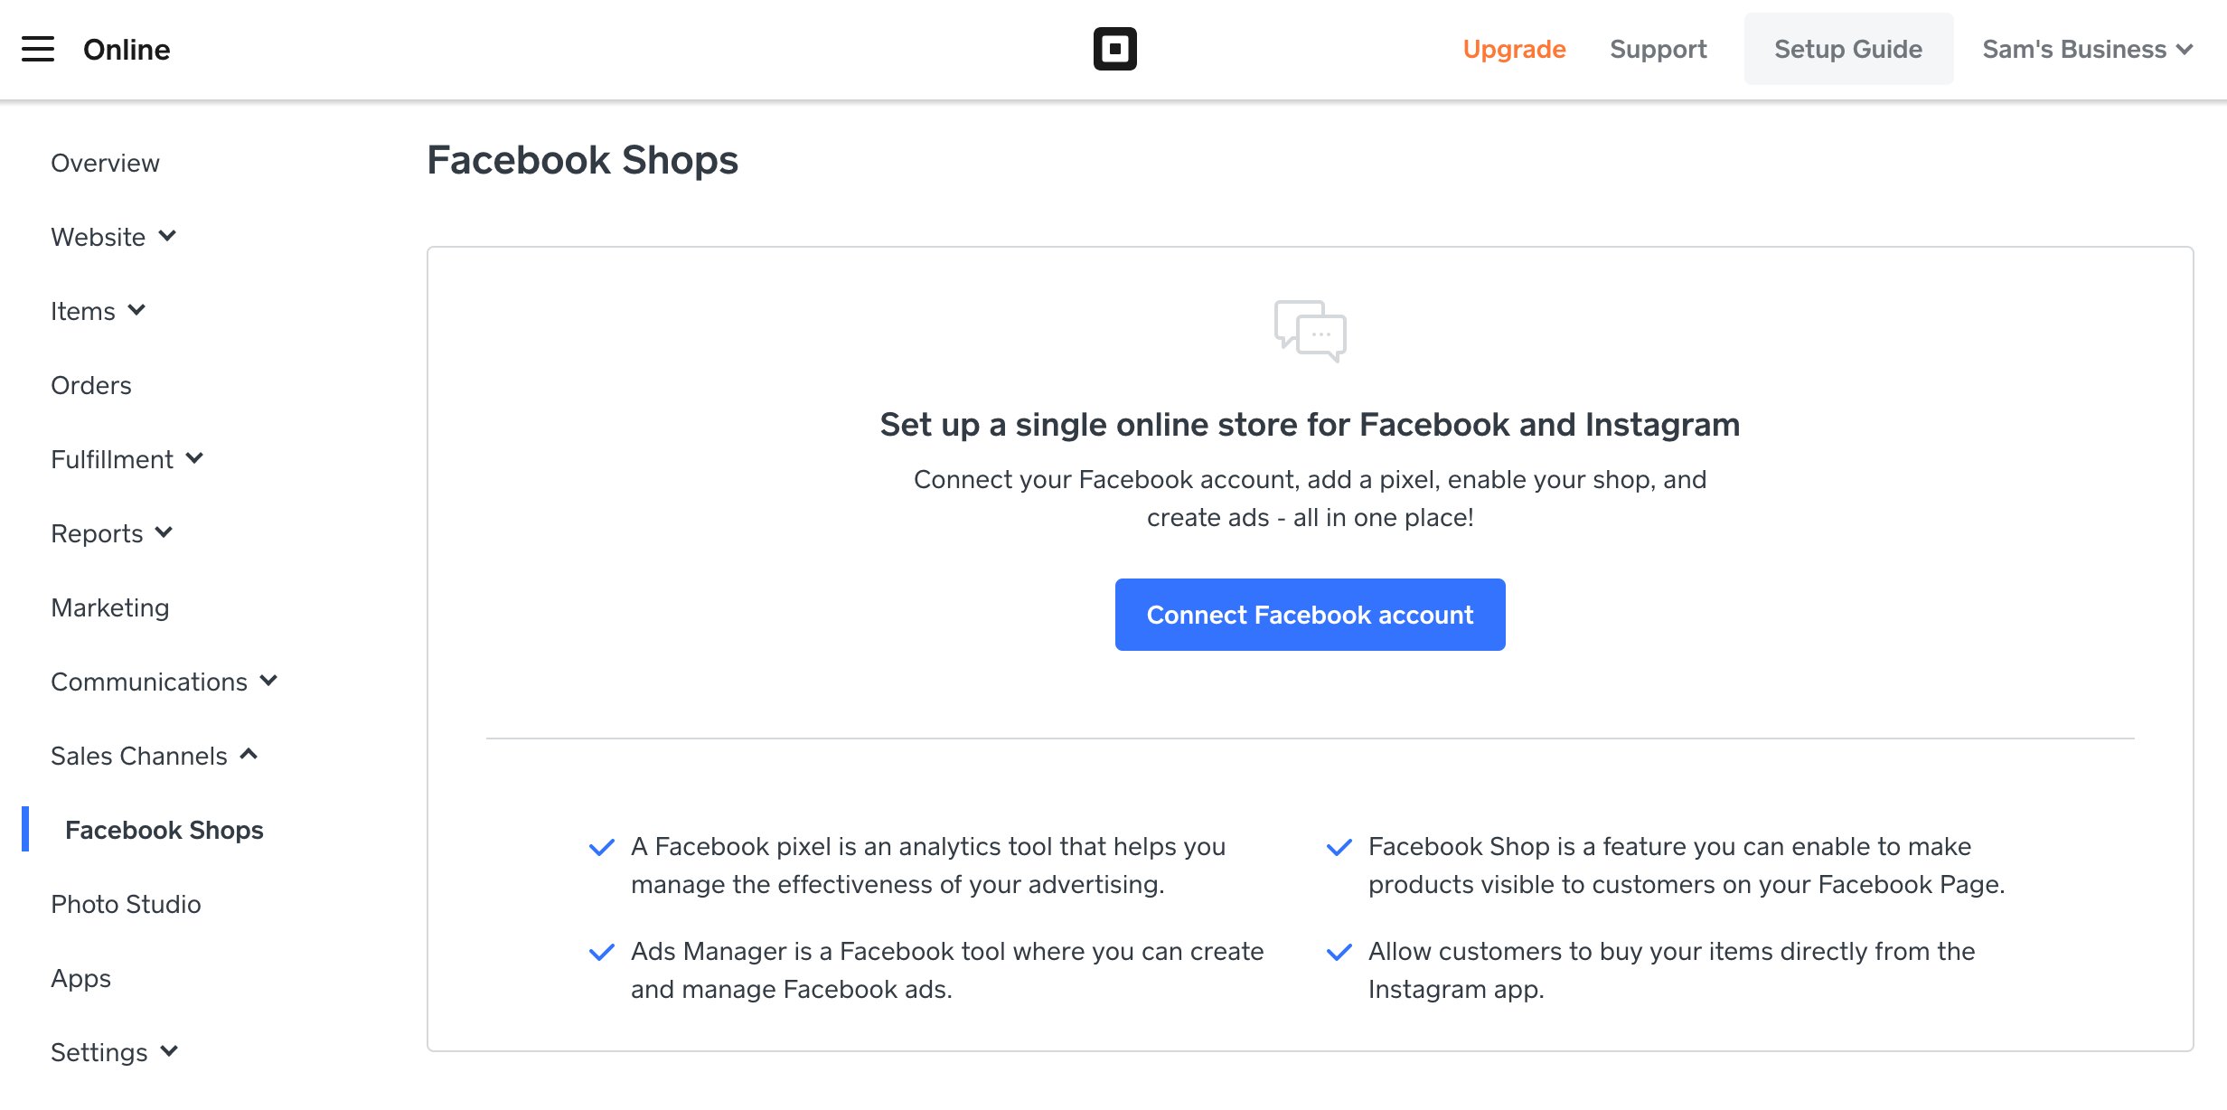The height and width of the screenshot is (1110, 2227).
Task: Open the Orders page
Action: pos(90,385)
